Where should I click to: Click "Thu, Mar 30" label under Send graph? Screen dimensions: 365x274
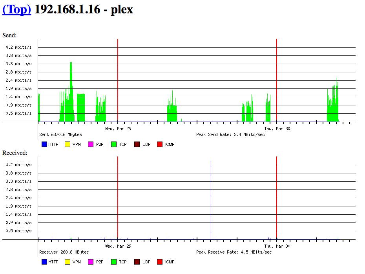click(277, 129)
